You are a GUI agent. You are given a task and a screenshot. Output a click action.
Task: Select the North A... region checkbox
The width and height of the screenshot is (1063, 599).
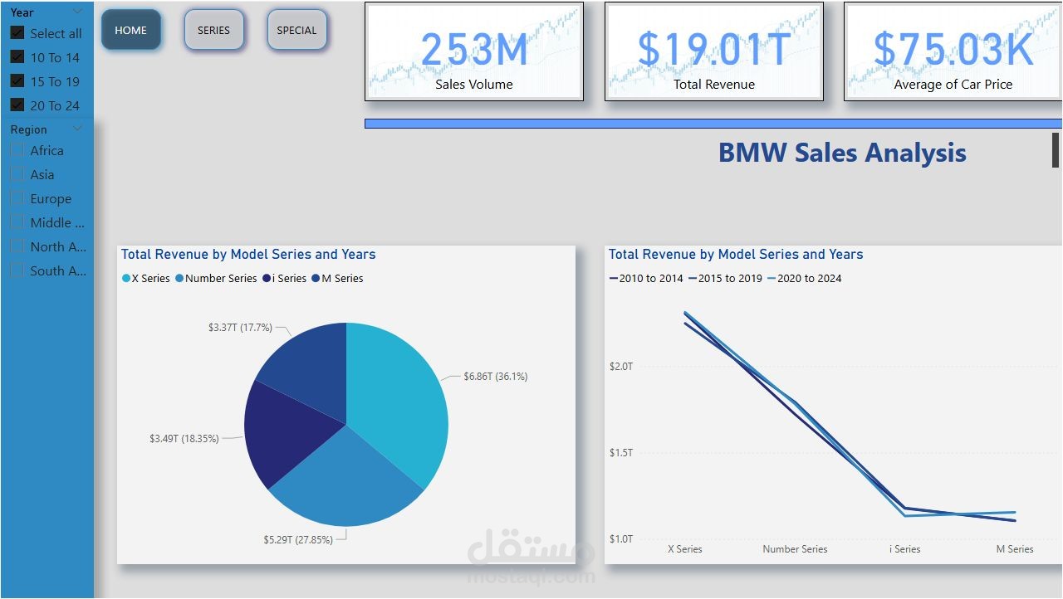pyautogui.click(x=17, y=246)
